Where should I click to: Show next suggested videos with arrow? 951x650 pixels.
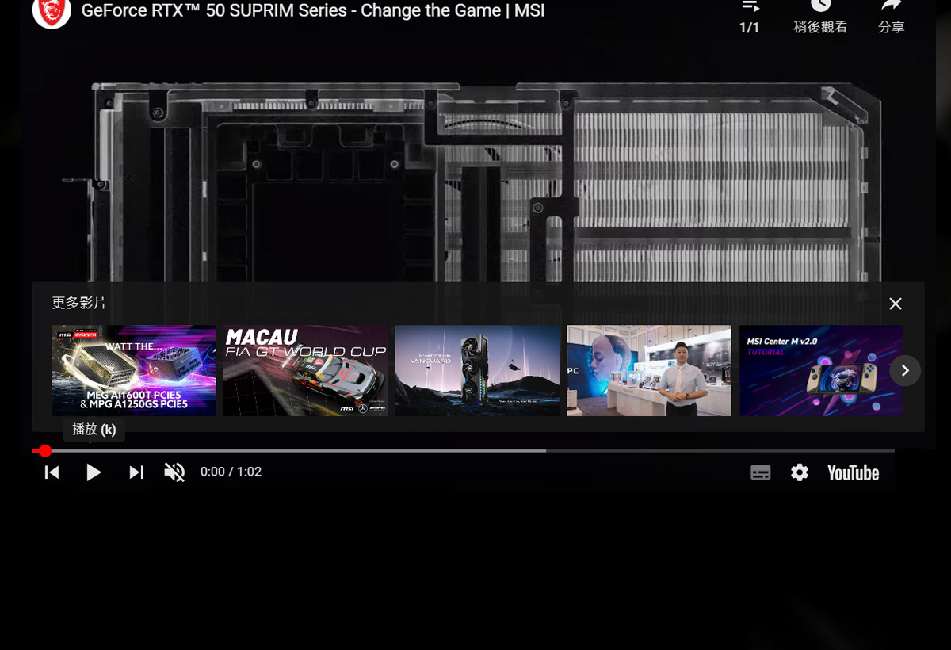(x=905, y=371)
